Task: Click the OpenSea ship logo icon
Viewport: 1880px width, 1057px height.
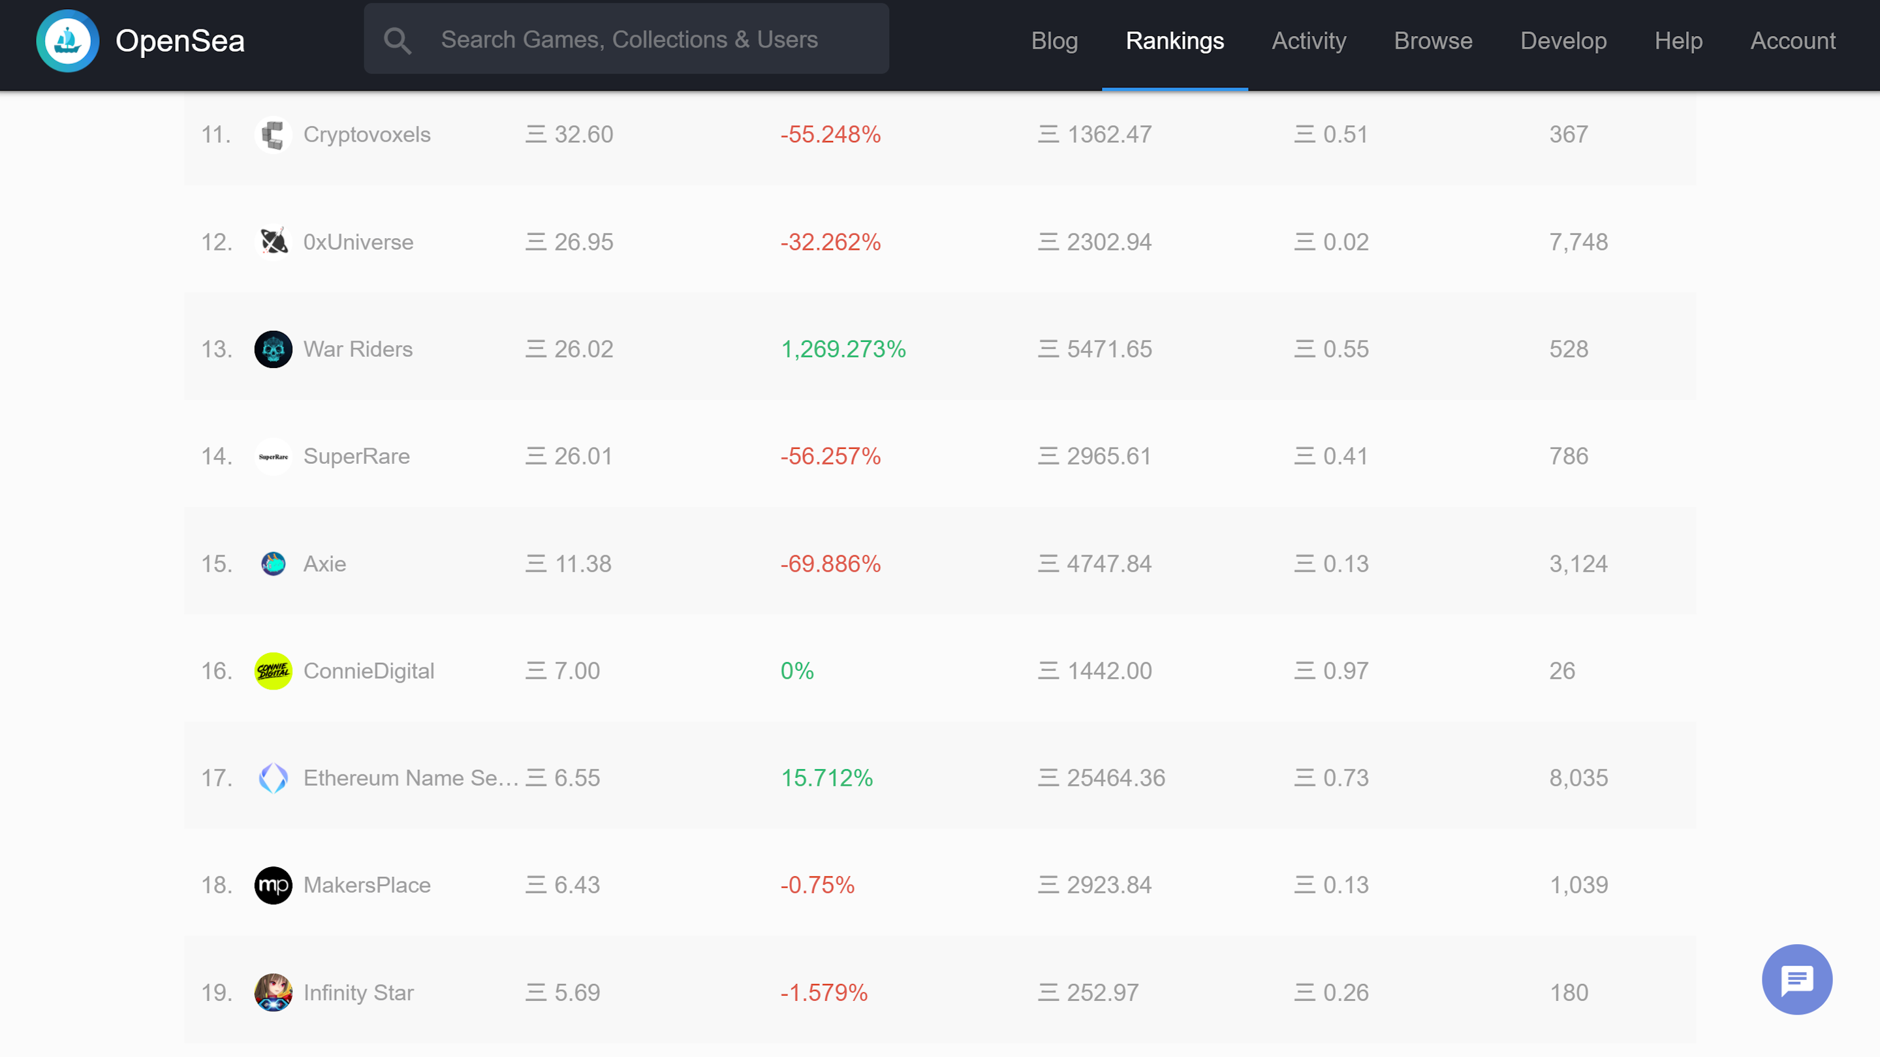Action: (68, 40)
